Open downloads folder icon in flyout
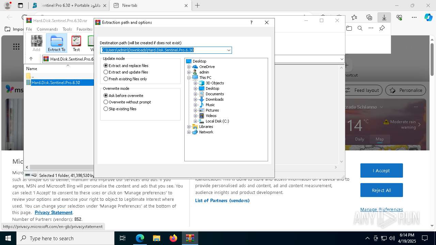The width and height of the screenshot is (436, 245). click(x=349, y=28)
